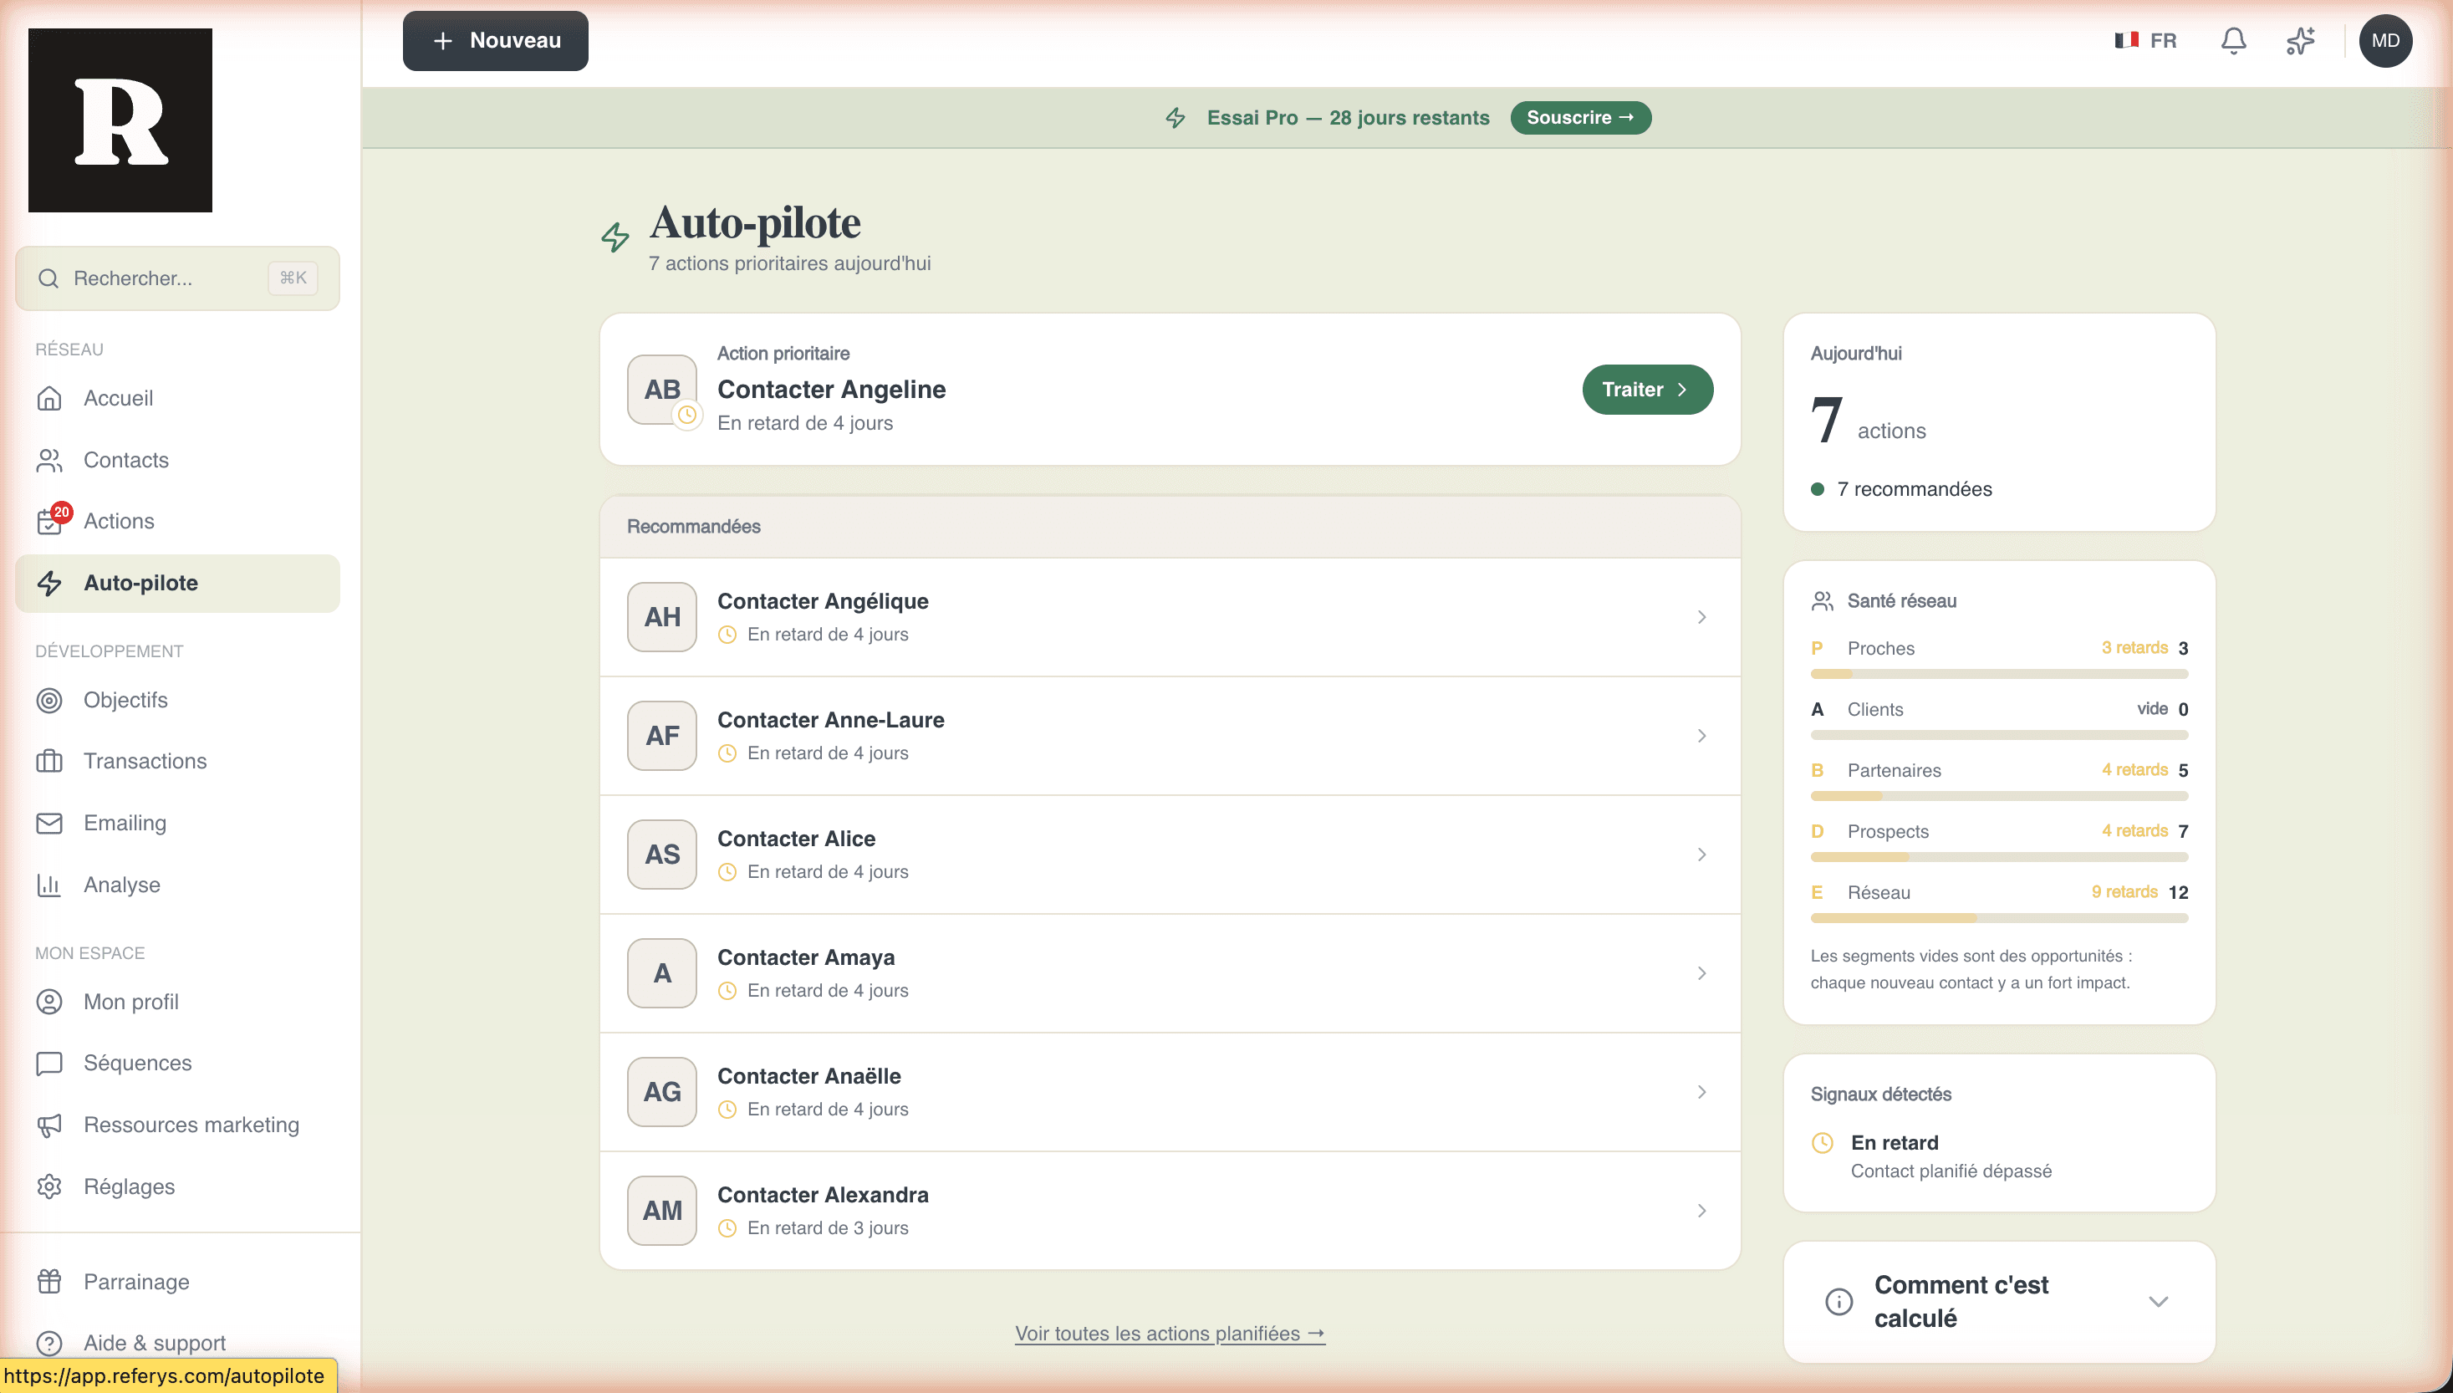The height and width of the screenshot is (1393, 2453).
Task: Click the Mon profil person icon
Action: click(49, 1002)
